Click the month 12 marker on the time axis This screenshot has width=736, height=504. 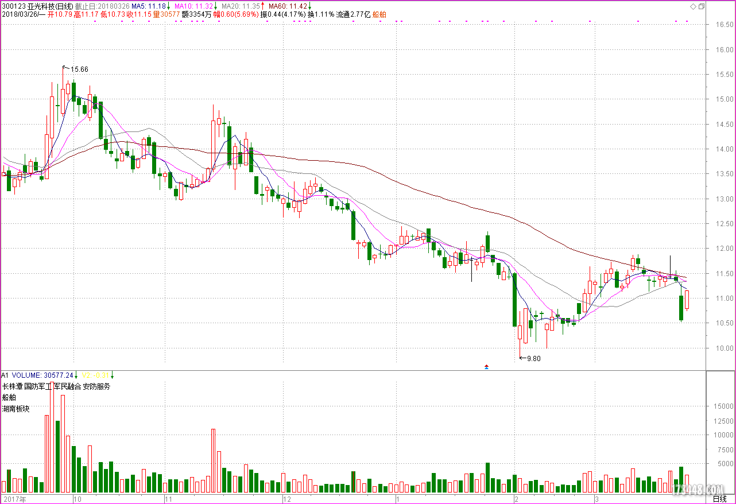click(x=288, y=499)
